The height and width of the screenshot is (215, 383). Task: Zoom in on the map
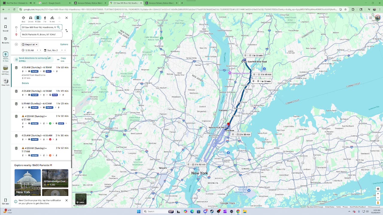click(378, 193)
